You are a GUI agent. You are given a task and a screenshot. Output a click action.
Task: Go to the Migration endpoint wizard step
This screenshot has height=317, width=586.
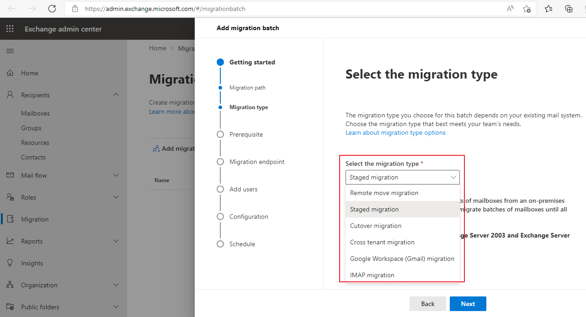pos(257,162)
